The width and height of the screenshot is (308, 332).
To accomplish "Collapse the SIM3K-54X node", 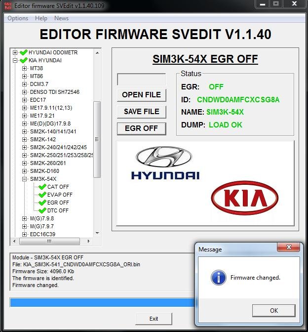I will coord(24,179).
